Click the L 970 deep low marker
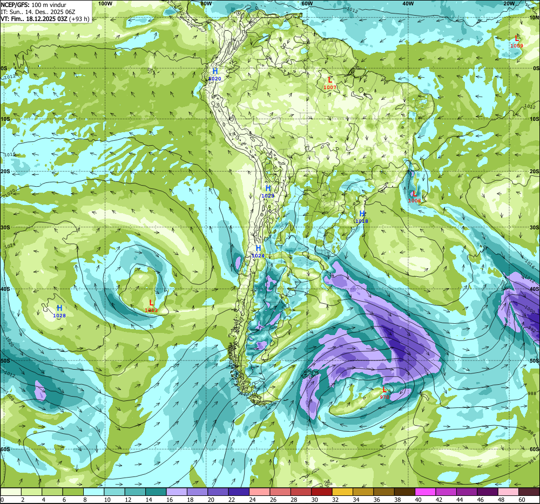Viewport: 540px width, 504px height. click(x=384, y=393)
